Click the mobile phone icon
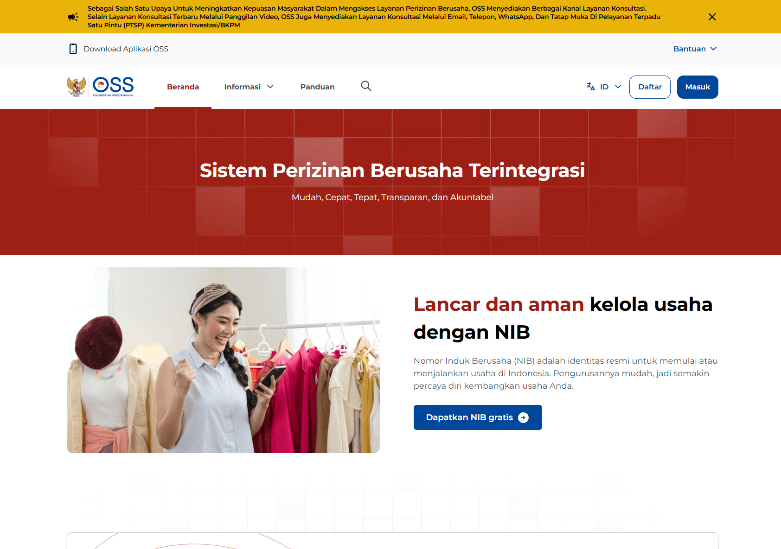781x549 pixels. pyautogui.click(x=73, y=49)
